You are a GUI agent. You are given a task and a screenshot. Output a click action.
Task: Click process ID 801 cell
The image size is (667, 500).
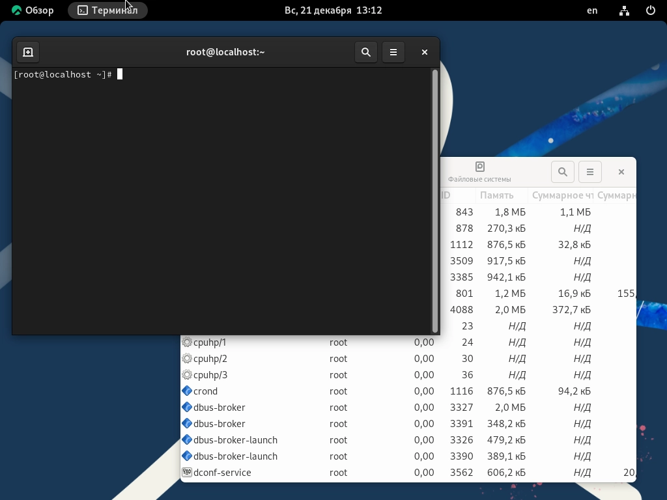(464, 294)
